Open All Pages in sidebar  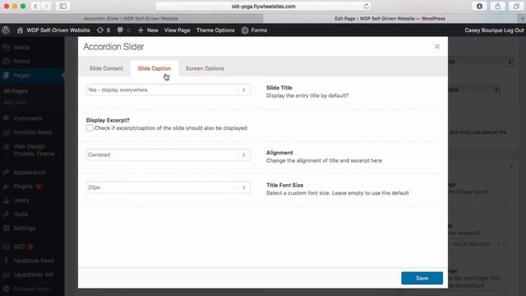coord(16,91)
